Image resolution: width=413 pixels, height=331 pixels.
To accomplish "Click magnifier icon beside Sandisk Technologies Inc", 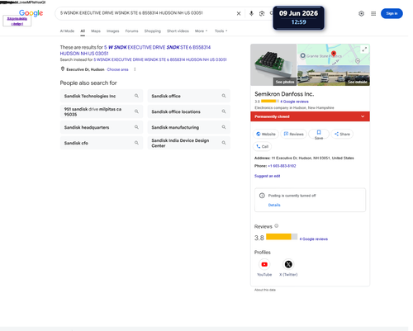I will coord(136,96).
